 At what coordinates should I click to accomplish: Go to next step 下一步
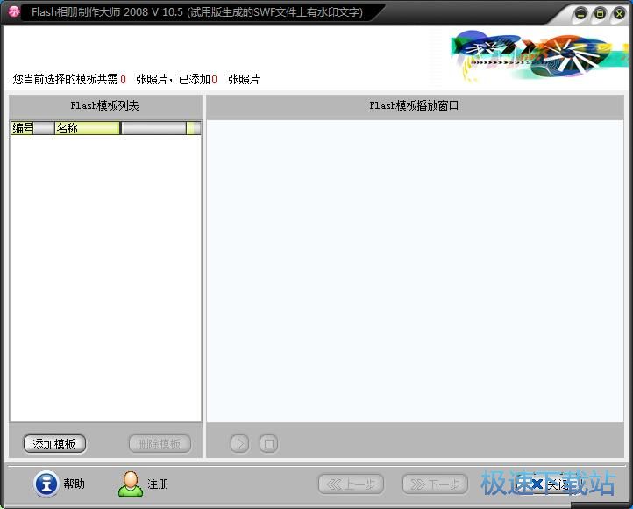435,484
